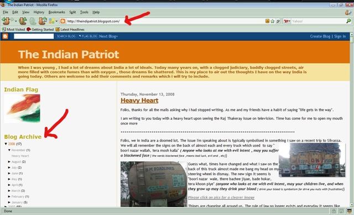The image size is (354, 215).
Task: Click the Indian flag thumbnail image
Action: pos(22,108)
